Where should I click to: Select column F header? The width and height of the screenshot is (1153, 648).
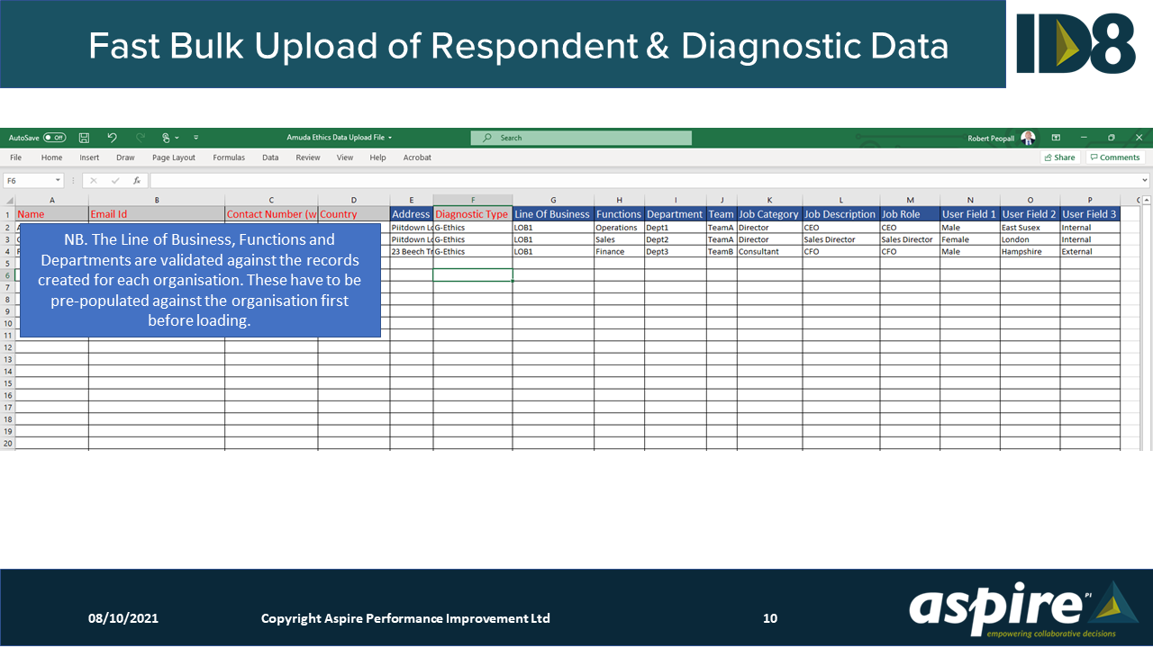coord(473,200)
